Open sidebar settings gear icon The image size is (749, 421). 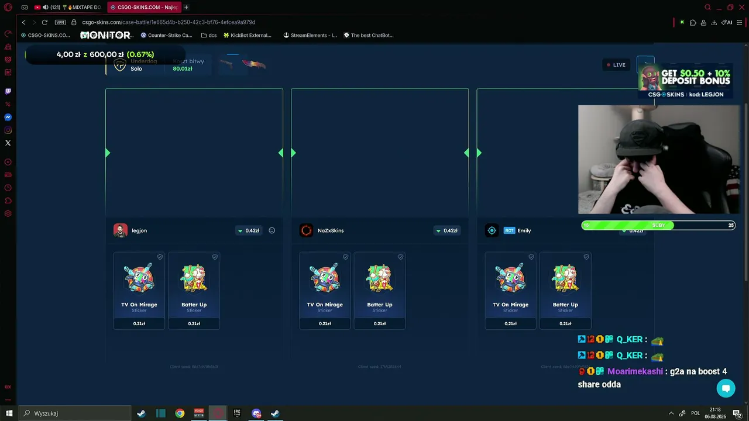(8, 213)
